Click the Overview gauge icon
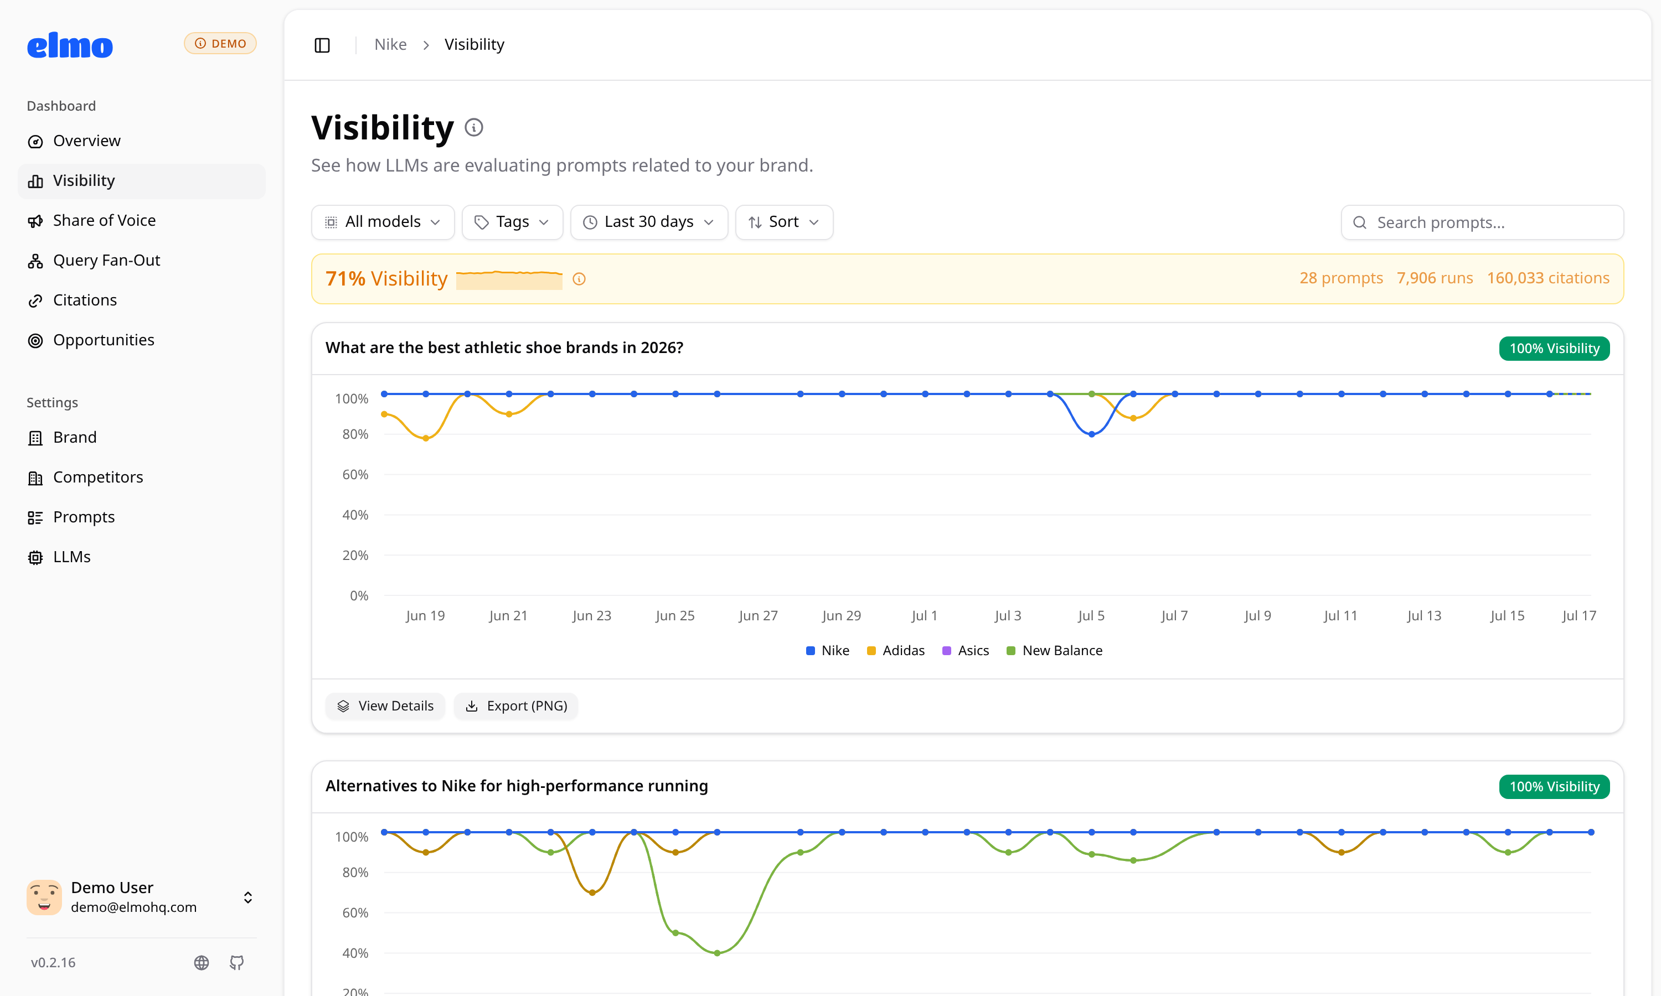This screenshot has height=996, width=1661. [x=35, y=142]
